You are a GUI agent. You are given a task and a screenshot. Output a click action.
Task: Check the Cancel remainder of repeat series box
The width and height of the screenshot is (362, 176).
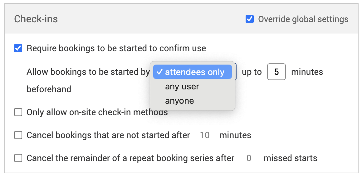[18, 158]
